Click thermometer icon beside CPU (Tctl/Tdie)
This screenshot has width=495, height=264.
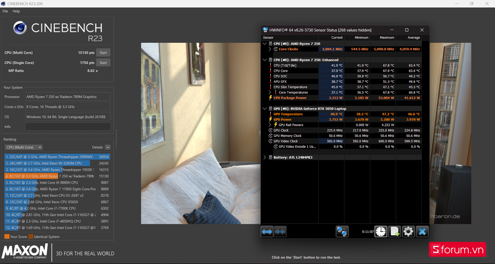(271, 65)
